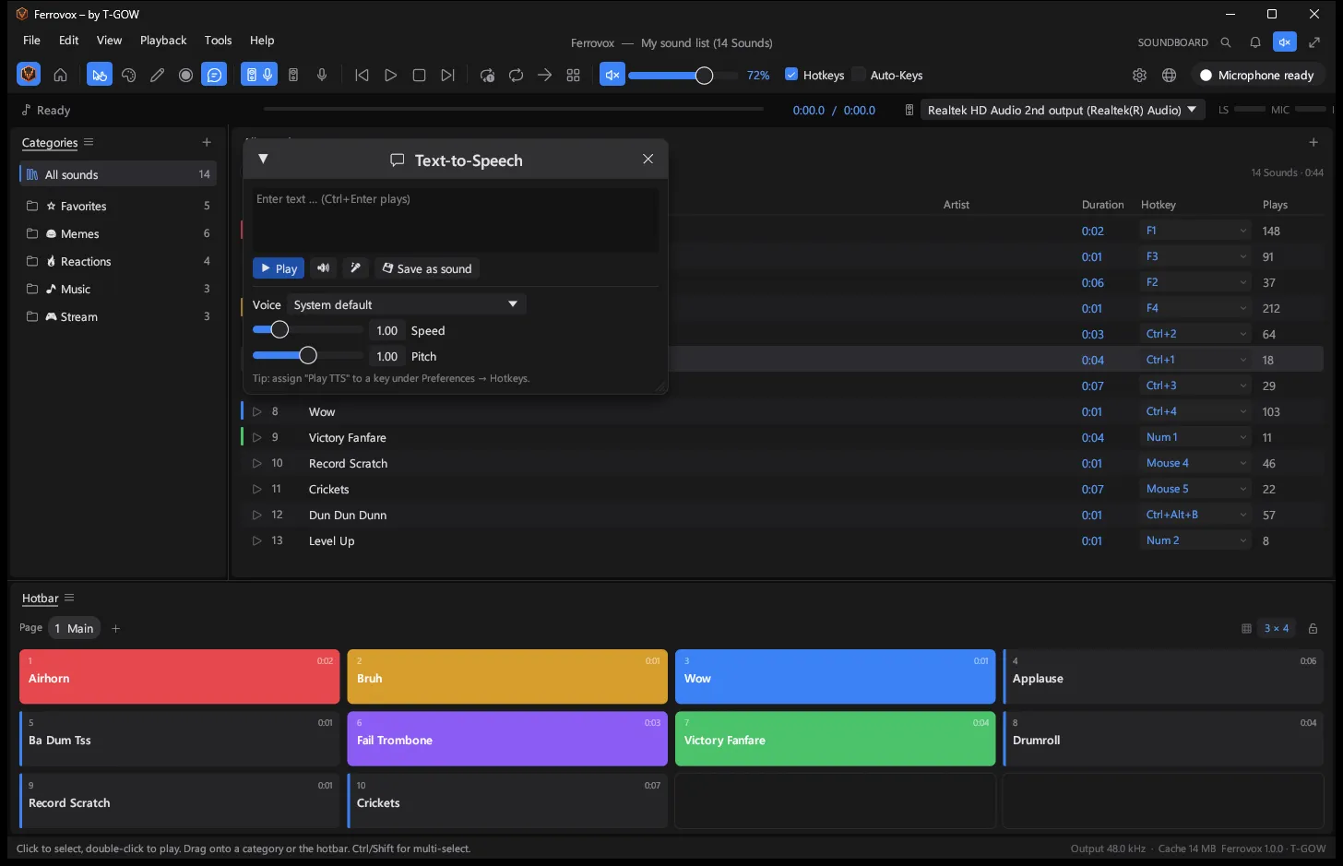Click the speaker-only output icon
The width and height of the screenshot is (1343, 866).
coord(293,76)
